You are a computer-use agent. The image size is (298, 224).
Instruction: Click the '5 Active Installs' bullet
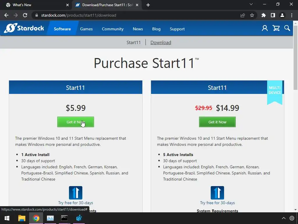pyautogui.click(x=178, y=155)
